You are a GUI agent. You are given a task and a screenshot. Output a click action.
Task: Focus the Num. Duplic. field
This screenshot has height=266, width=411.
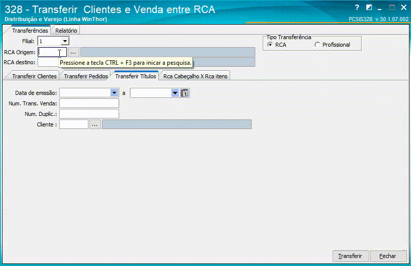click(x=89, y=114)
